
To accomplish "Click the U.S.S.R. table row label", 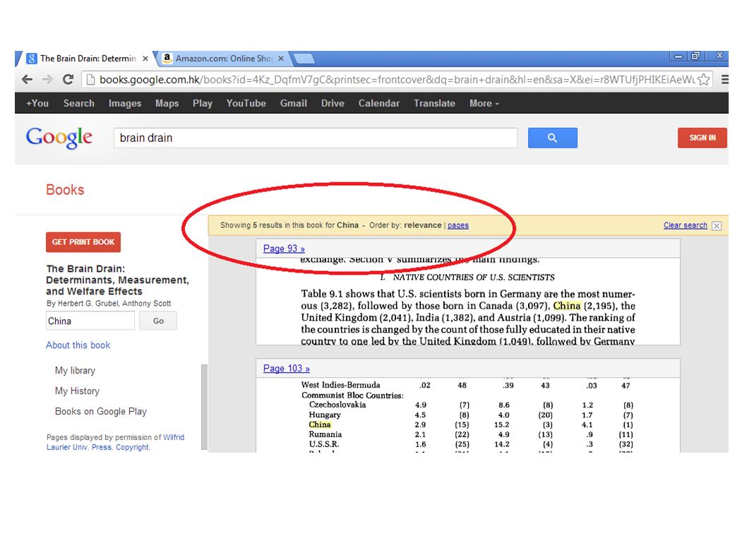I will pyautogui.click(x=324, y=444).
